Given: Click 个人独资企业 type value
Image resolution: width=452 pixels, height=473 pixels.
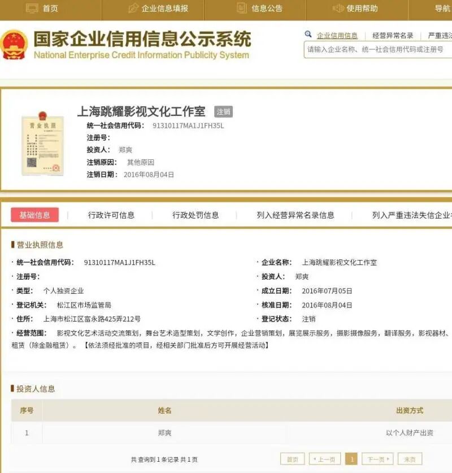Looking at the screenshot, I should 63,291.
